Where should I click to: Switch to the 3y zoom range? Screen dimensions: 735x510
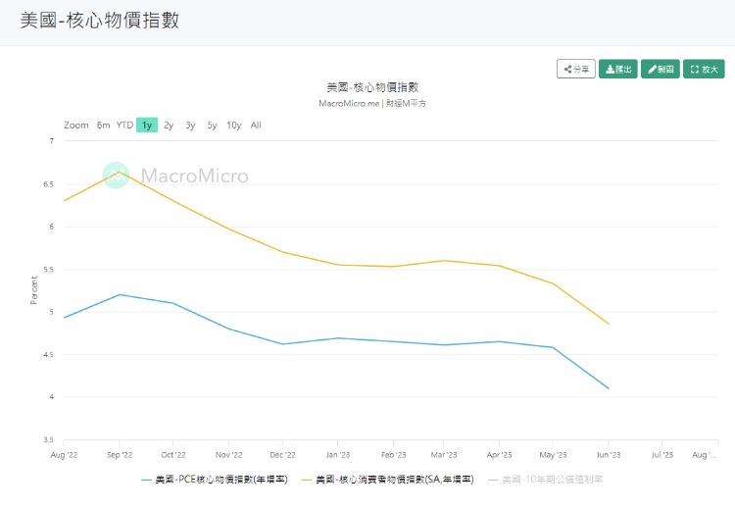click(x=190, y=125)
